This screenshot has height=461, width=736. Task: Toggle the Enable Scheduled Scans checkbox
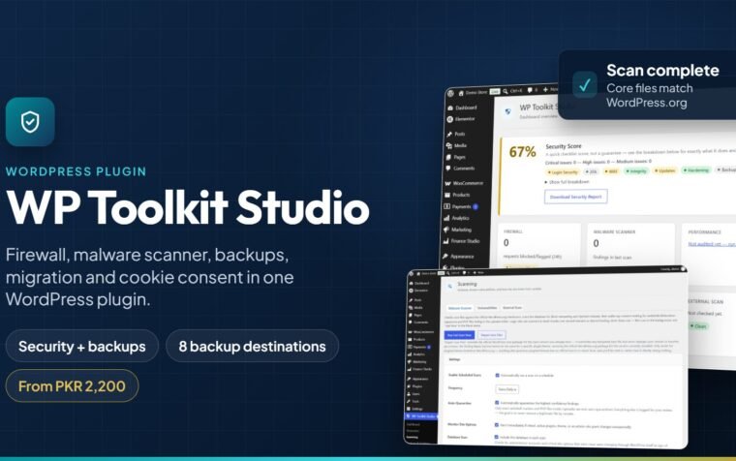point(497,375)
